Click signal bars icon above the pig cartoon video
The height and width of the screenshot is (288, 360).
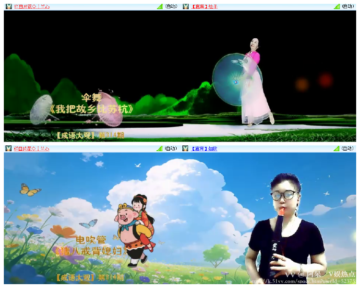(x=159, y=149)
